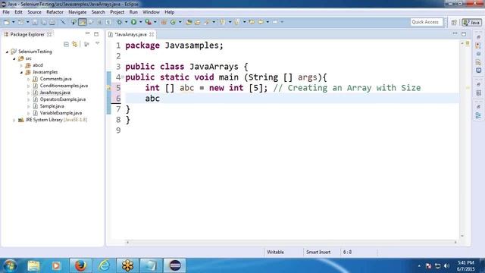The image size is (485, 273).
Task: Click the Eclipse taskbar icon
Action: (x=175, y=265)
